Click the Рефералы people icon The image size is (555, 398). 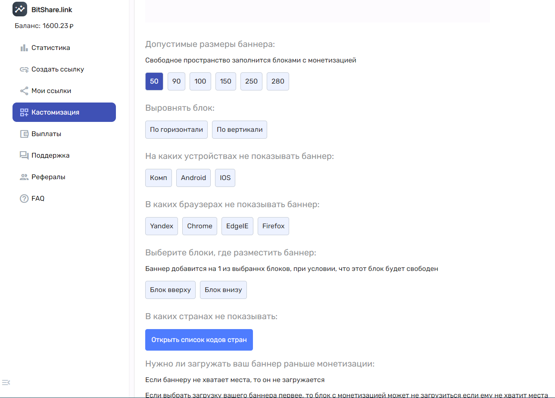[x=24, y=177]
